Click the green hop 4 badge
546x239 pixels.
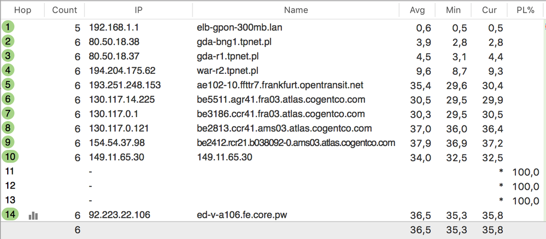click(8, 70)
